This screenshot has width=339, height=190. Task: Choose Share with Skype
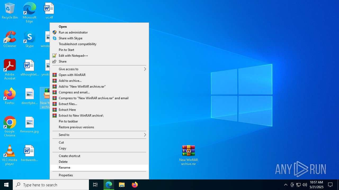click(x=99, y=38)
